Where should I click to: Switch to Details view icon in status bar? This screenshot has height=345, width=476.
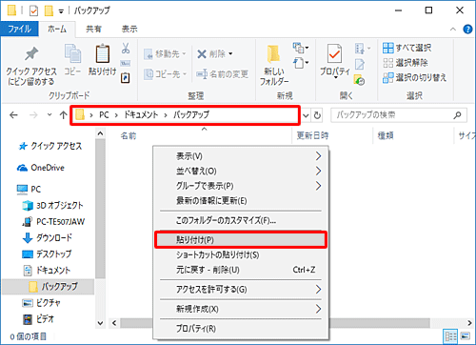point(450,336)
